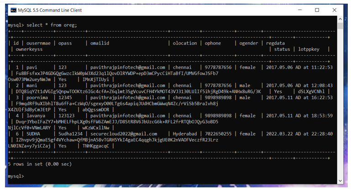Click the key string starting with 'Dvqr3YboI'
Screen dimensions: 351x191
117,122
